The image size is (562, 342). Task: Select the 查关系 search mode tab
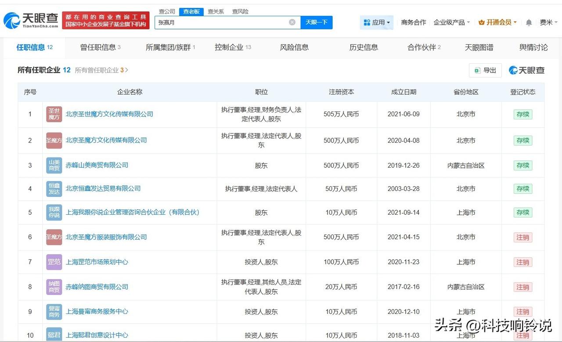coord(216,11)
